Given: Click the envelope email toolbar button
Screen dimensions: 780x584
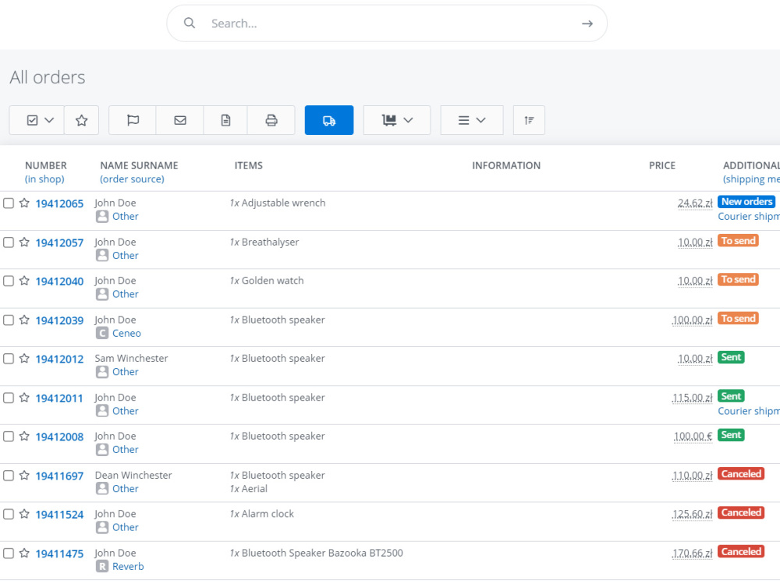Looking at the screenshot, I should [x=180, y=120].
